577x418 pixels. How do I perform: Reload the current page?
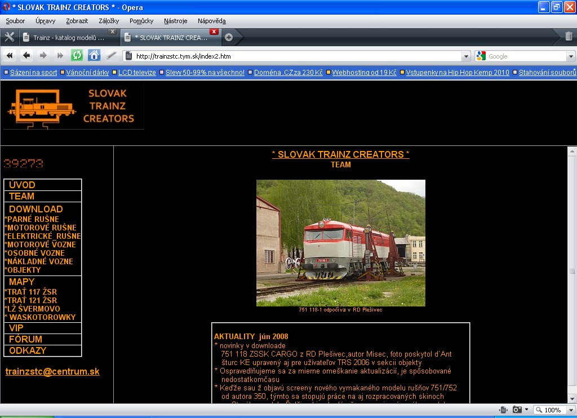pyautogui.click(x=77, y=56)
